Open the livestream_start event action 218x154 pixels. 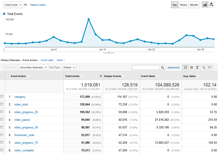tap(24, 135)
